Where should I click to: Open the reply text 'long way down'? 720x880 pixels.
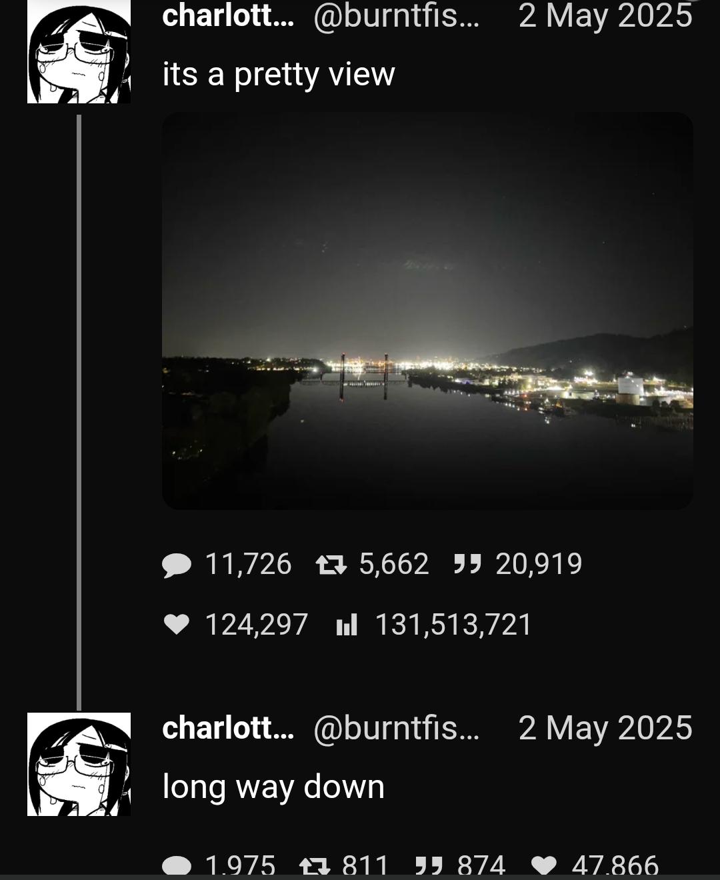click(x=273, y=787)
